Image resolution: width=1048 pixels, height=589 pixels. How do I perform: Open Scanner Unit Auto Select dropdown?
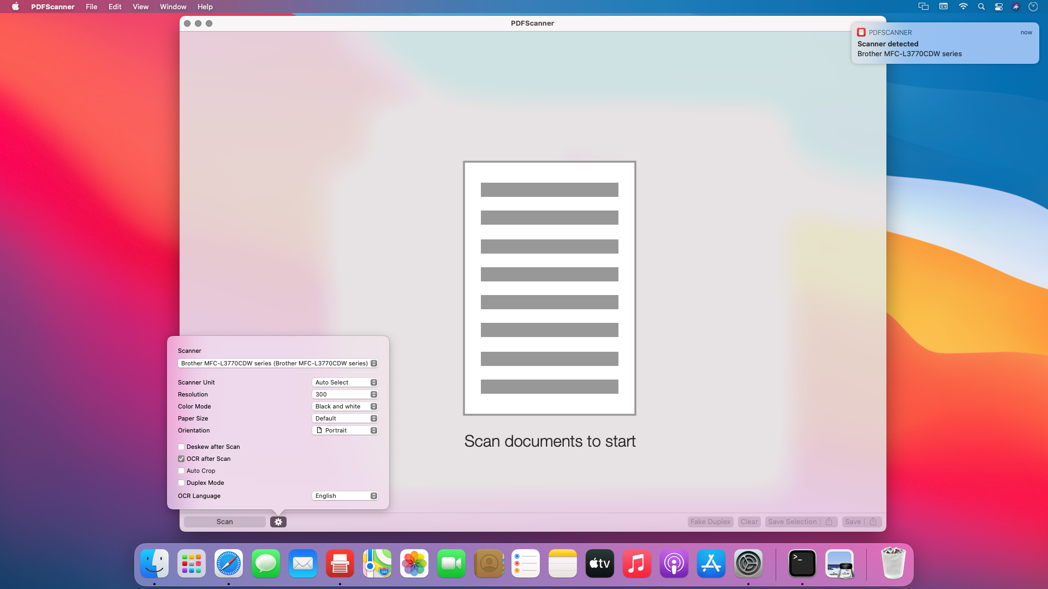point(345,382)
